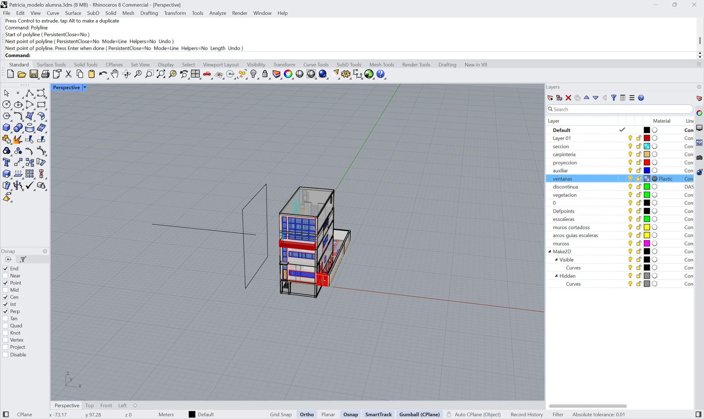This screenshot has width=704, height=419.
Task: Change color swatch of proyeccion layer
Action: click(647, 163)
